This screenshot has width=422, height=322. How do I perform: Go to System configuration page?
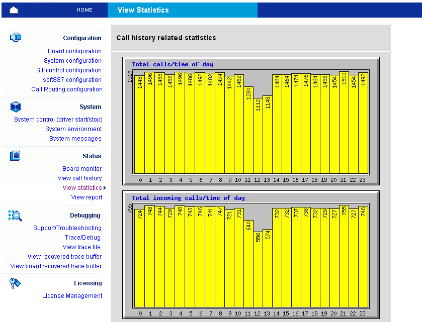tap(72, 61)
